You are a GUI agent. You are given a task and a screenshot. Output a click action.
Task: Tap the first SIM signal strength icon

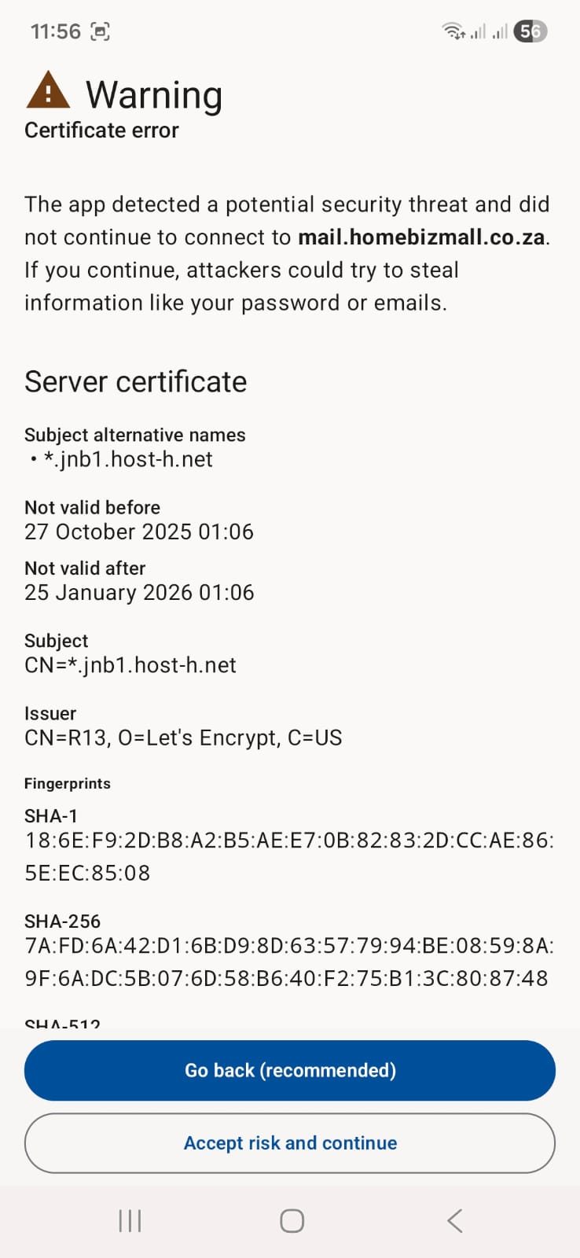click(477, 31)
